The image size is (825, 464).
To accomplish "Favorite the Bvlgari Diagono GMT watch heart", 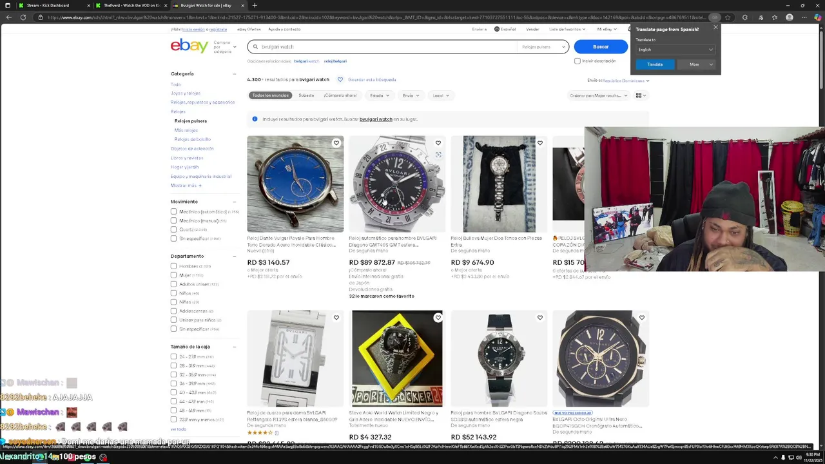I will [x=438, y=143].
